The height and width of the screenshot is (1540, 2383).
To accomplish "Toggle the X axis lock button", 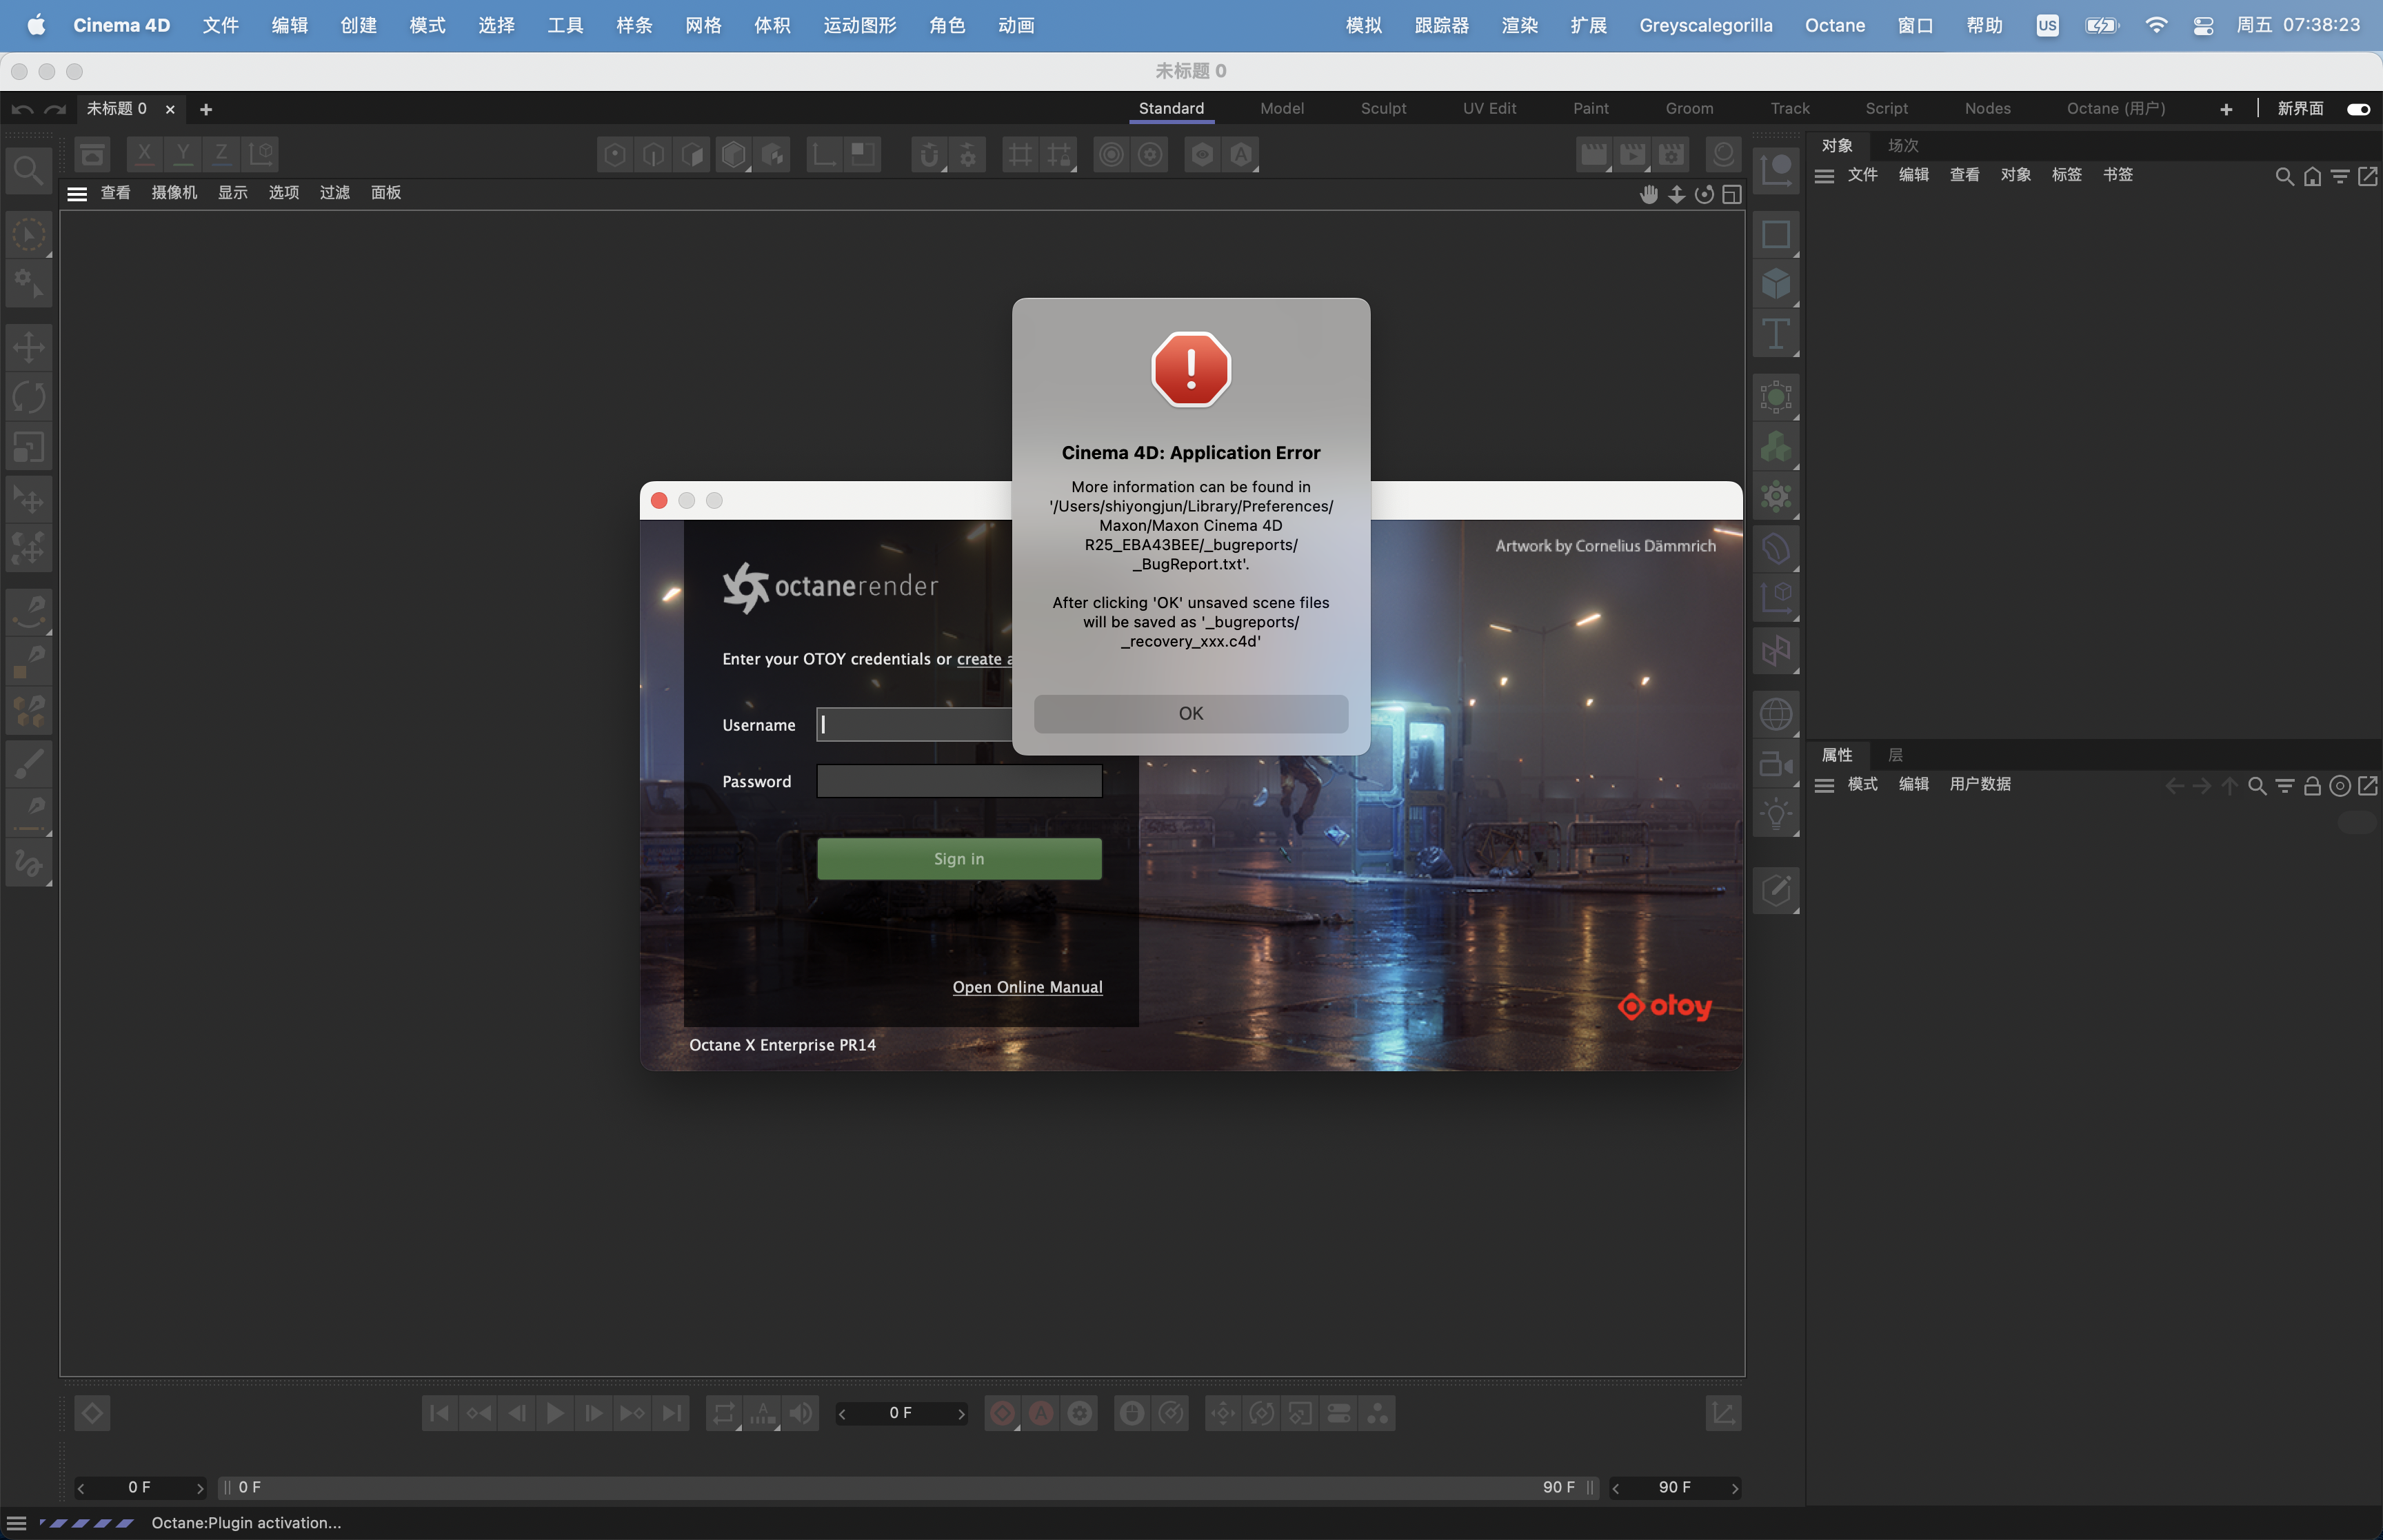I will (145, 154).
